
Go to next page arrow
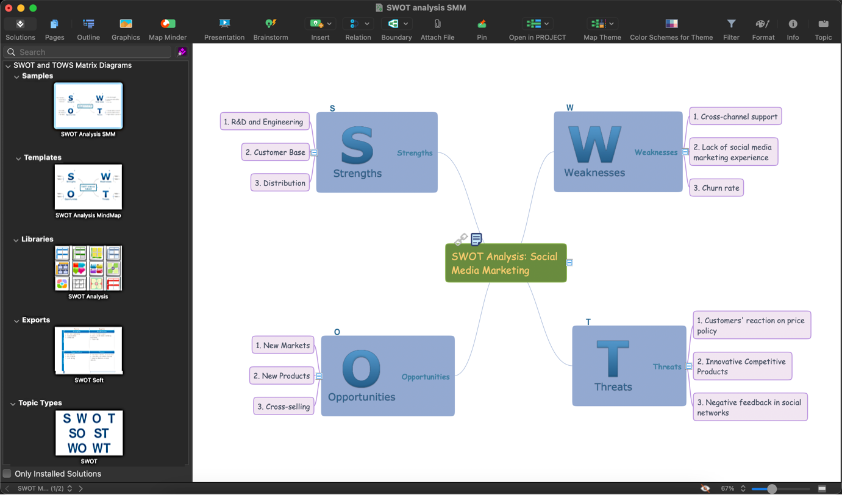point(80,488)
